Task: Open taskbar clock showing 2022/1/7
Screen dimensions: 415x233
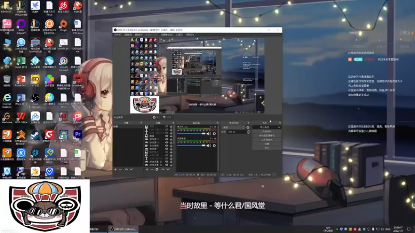Action: (398, 229)
